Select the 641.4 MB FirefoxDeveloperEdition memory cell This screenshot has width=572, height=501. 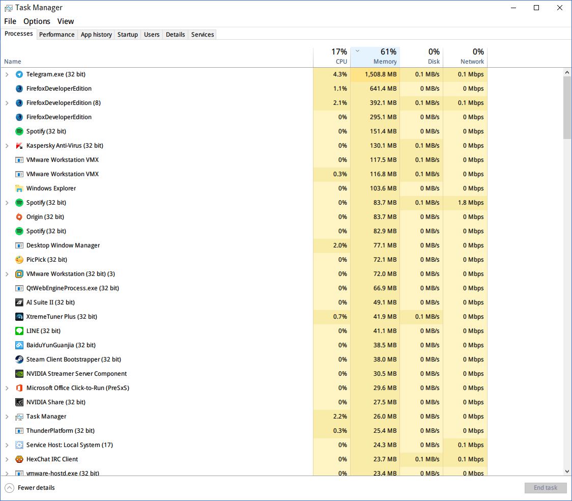[x=376, y=89]
